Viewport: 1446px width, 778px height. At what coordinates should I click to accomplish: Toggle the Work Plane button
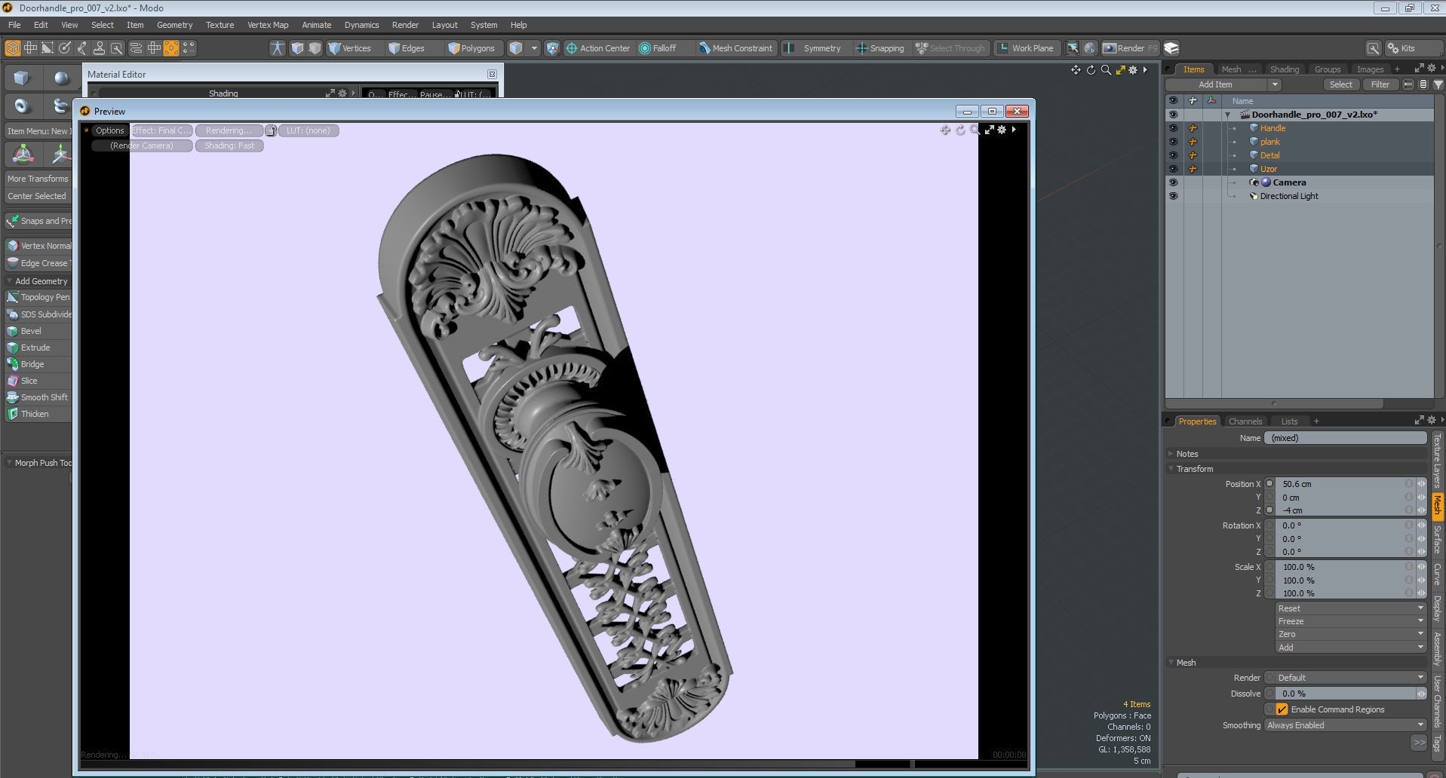click(x=1026, y=48)
